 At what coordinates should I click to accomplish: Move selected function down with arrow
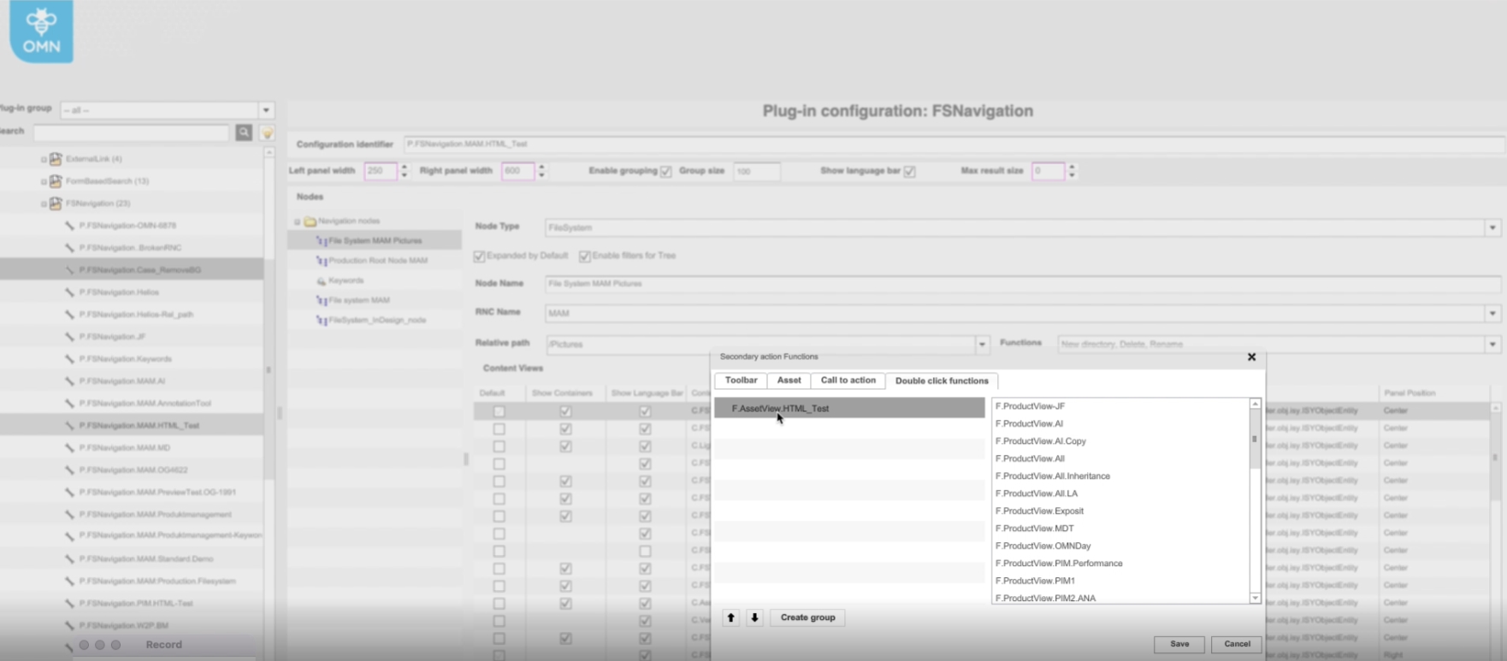tap(754, 617)
